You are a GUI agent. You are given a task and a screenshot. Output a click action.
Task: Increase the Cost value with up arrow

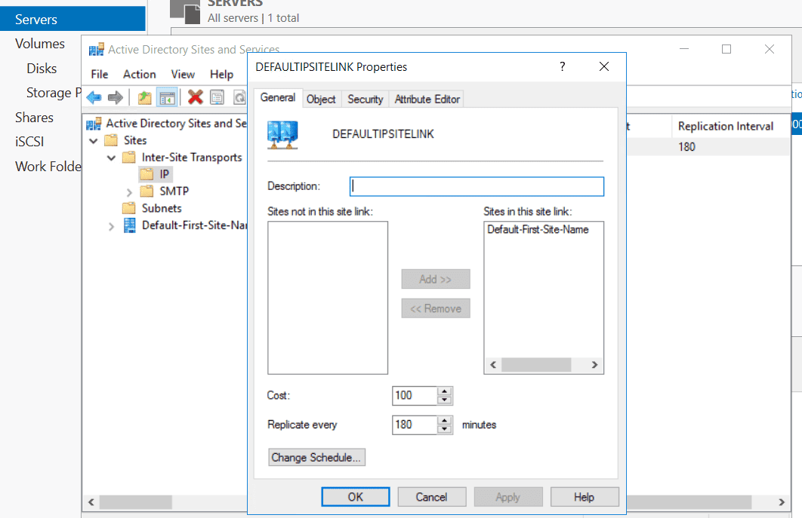445,391
